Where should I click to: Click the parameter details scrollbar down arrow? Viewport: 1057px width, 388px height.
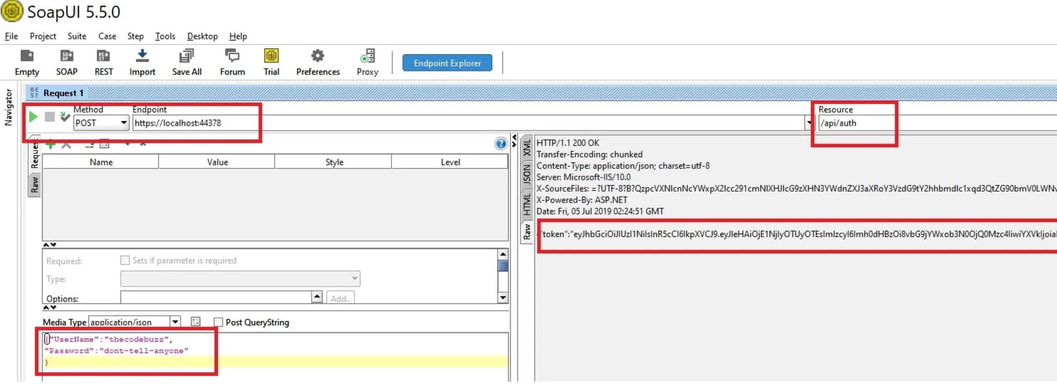pos(503,298)
